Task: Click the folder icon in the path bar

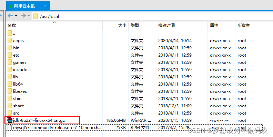Action: tap(36, 16)
